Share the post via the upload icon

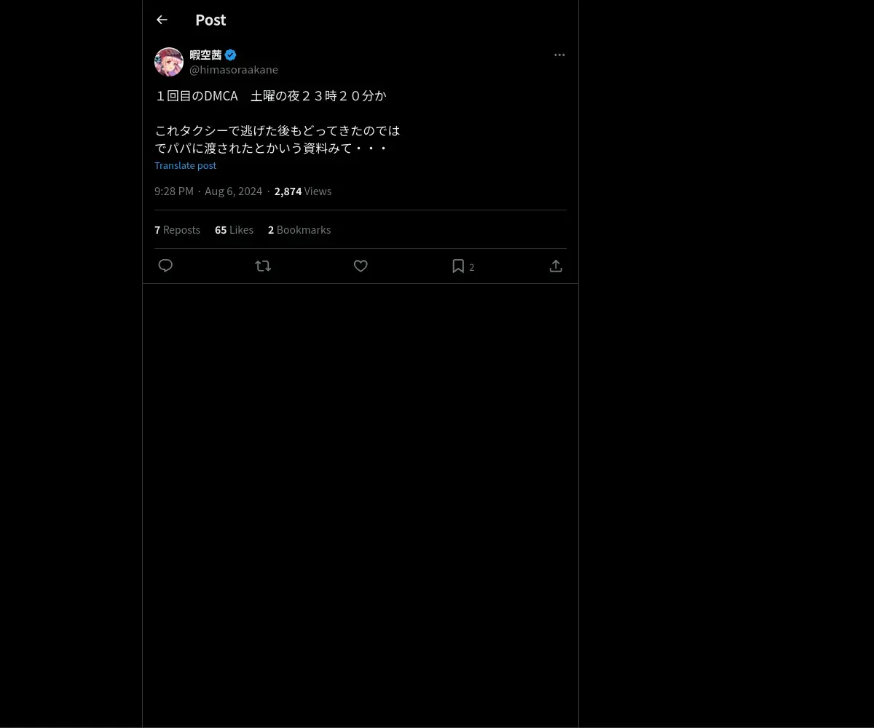(556, 266)
